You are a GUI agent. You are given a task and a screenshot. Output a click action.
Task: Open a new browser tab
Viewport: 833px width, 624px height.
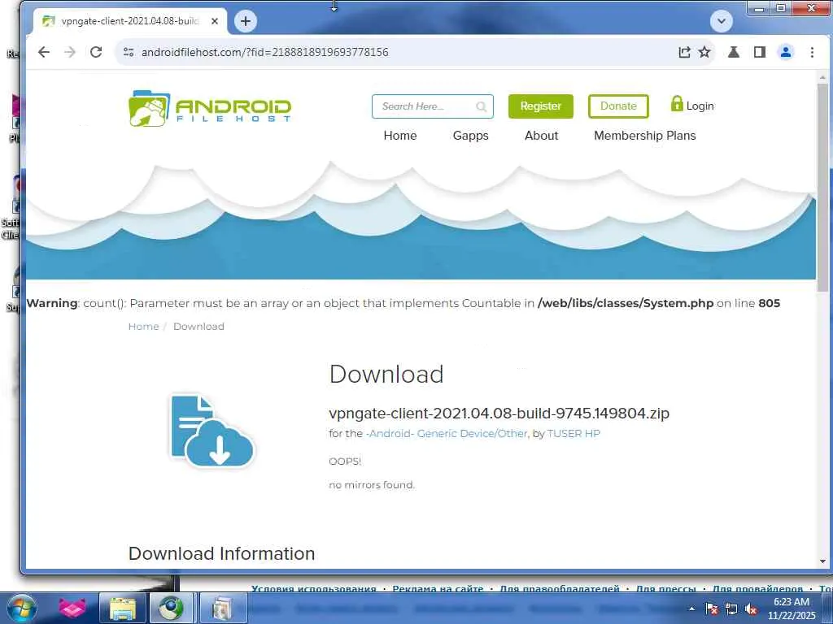(x=246, y=21)
